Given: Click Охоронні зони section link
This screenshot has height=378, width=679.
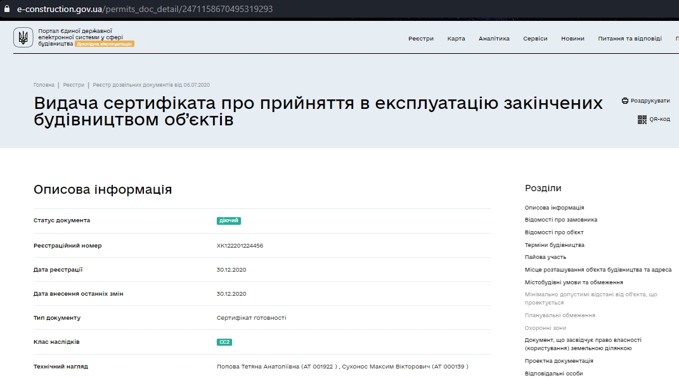Looking at the screenshot, I should coord(545,328).
